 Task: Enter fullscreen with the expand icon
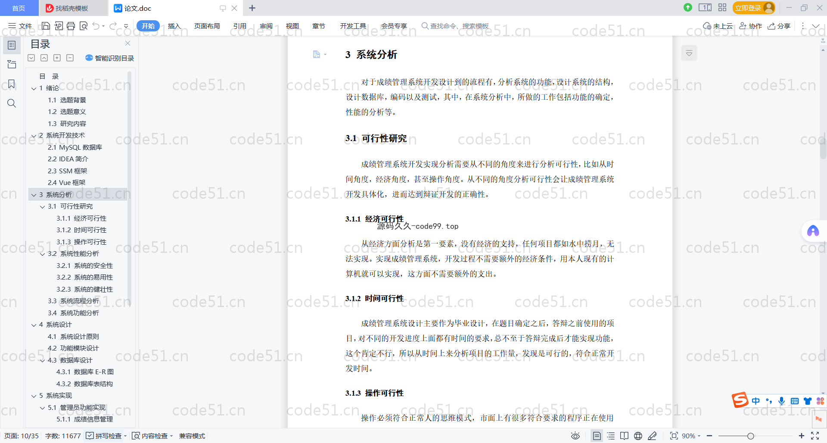pyautogui.click(x=815, y=436)
